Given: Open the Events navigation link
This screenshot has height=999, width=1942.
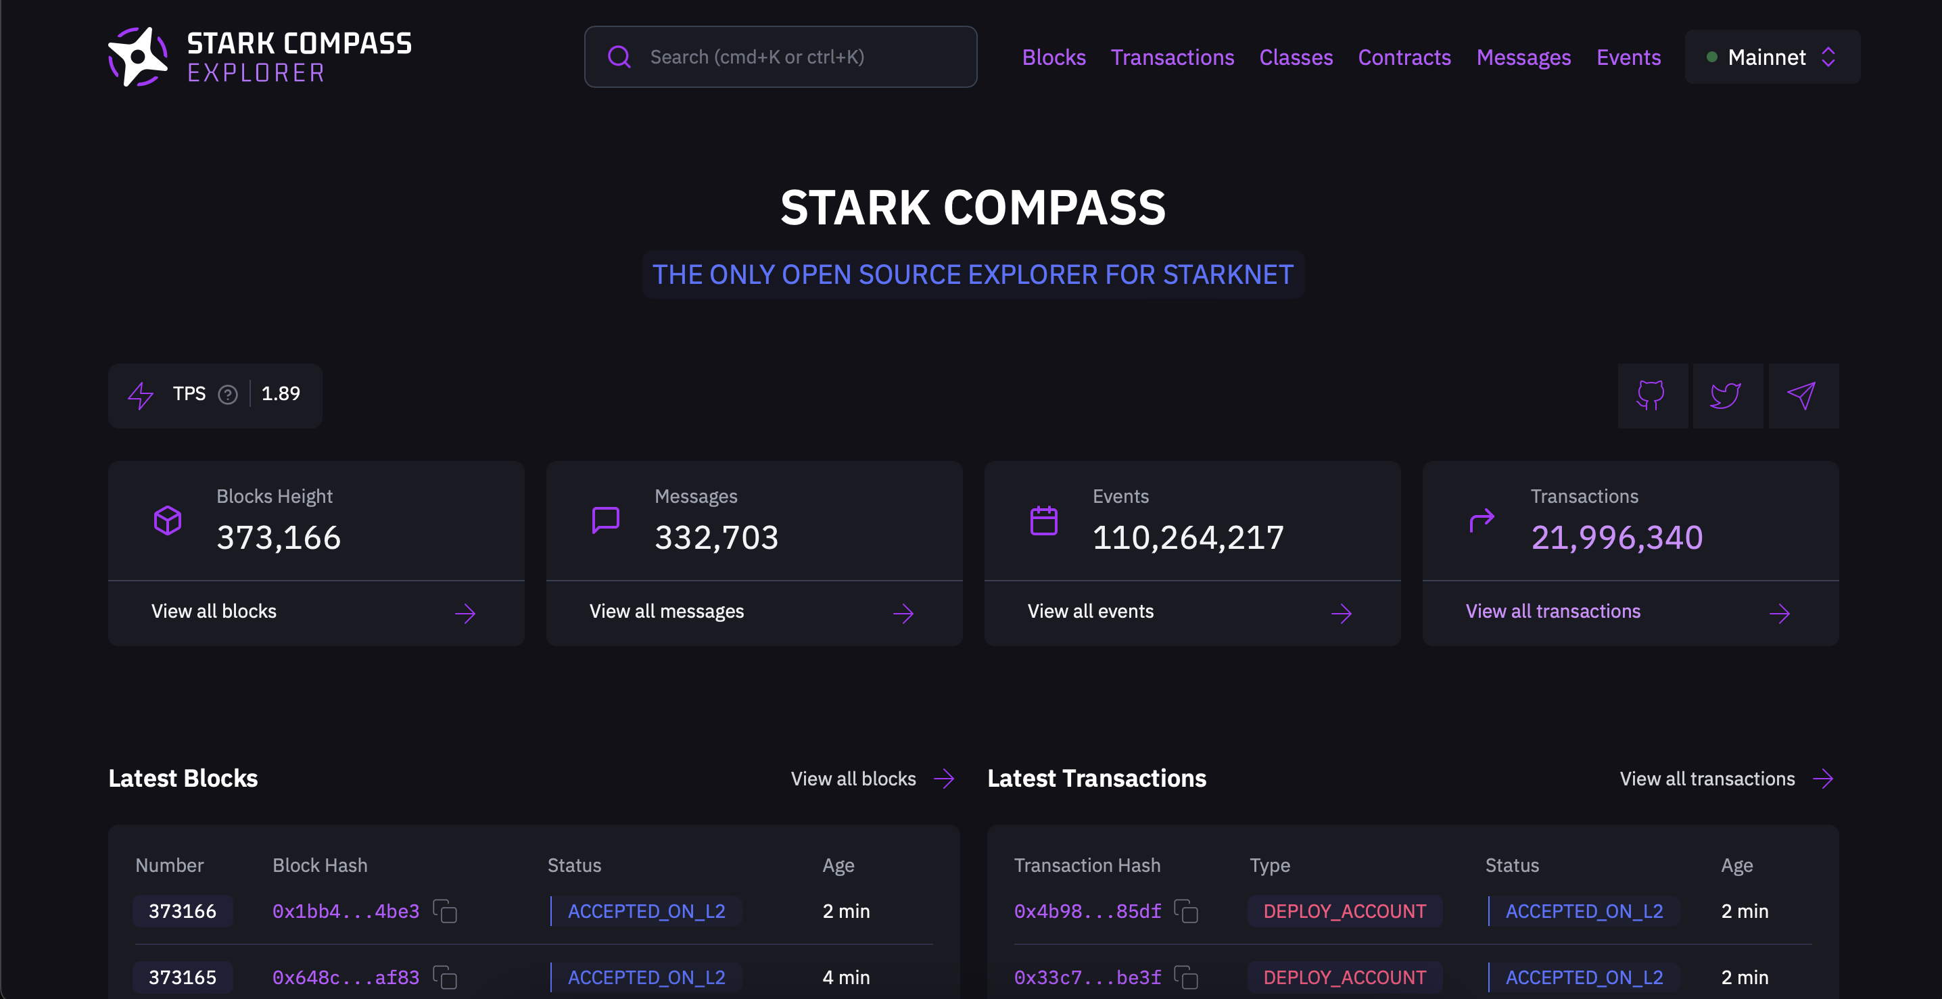Looking at the screenshot, I should pos(1628,57).
